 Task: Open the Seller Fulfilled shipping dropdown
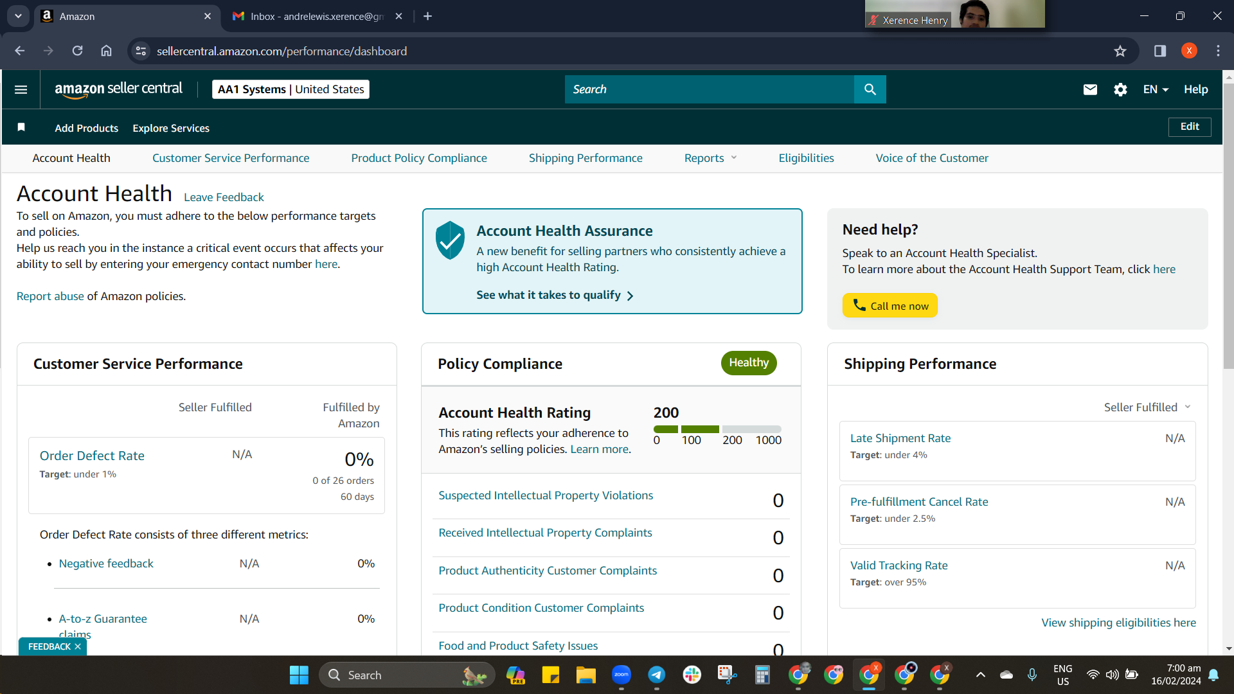click(1147, 407)
